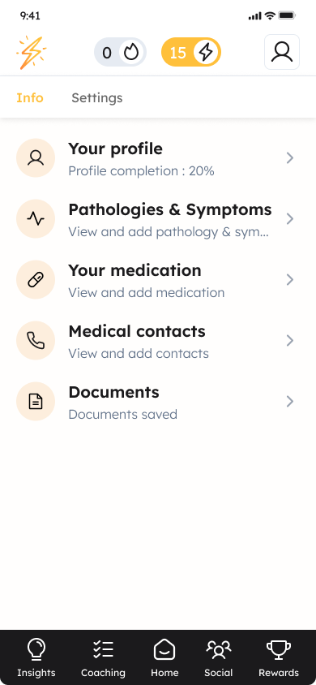Expand Pathologies & Symptoms chevron arrow
Viewport: 316px width, 685px height.
[x=290, y=219]
